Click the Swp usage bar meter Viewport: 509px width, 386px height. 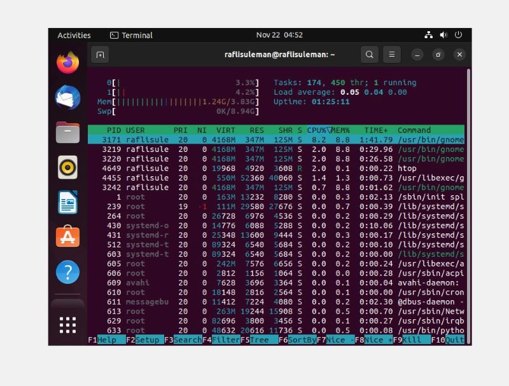tap(178, 111)
